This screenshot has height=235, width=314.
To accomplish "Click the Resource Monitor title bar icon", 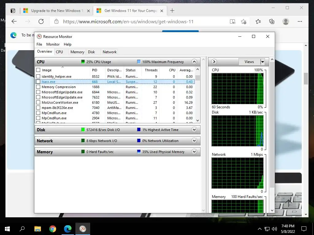I will [39, 37].
